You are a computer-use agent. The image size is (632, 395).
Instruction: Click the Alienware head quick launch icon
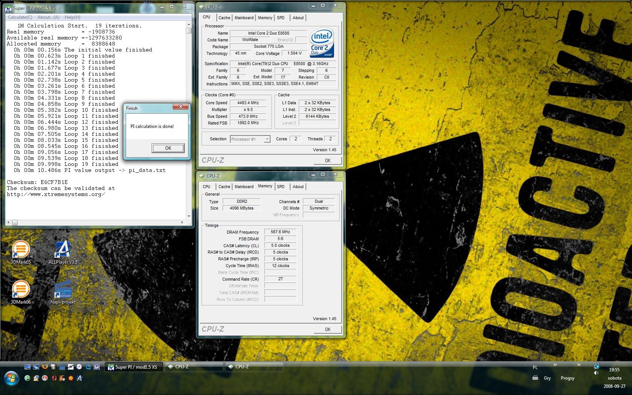tap(53, 367)
